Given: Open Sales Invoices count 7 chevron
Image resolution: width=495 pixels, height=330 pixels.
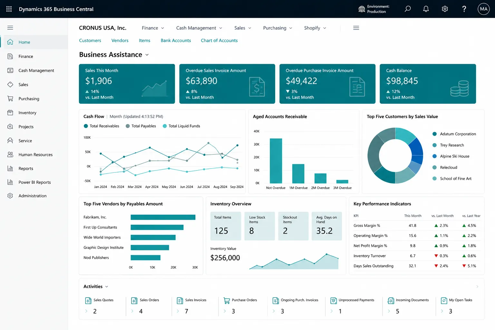Looking at the screenshot, I should [x=178, y=311].
